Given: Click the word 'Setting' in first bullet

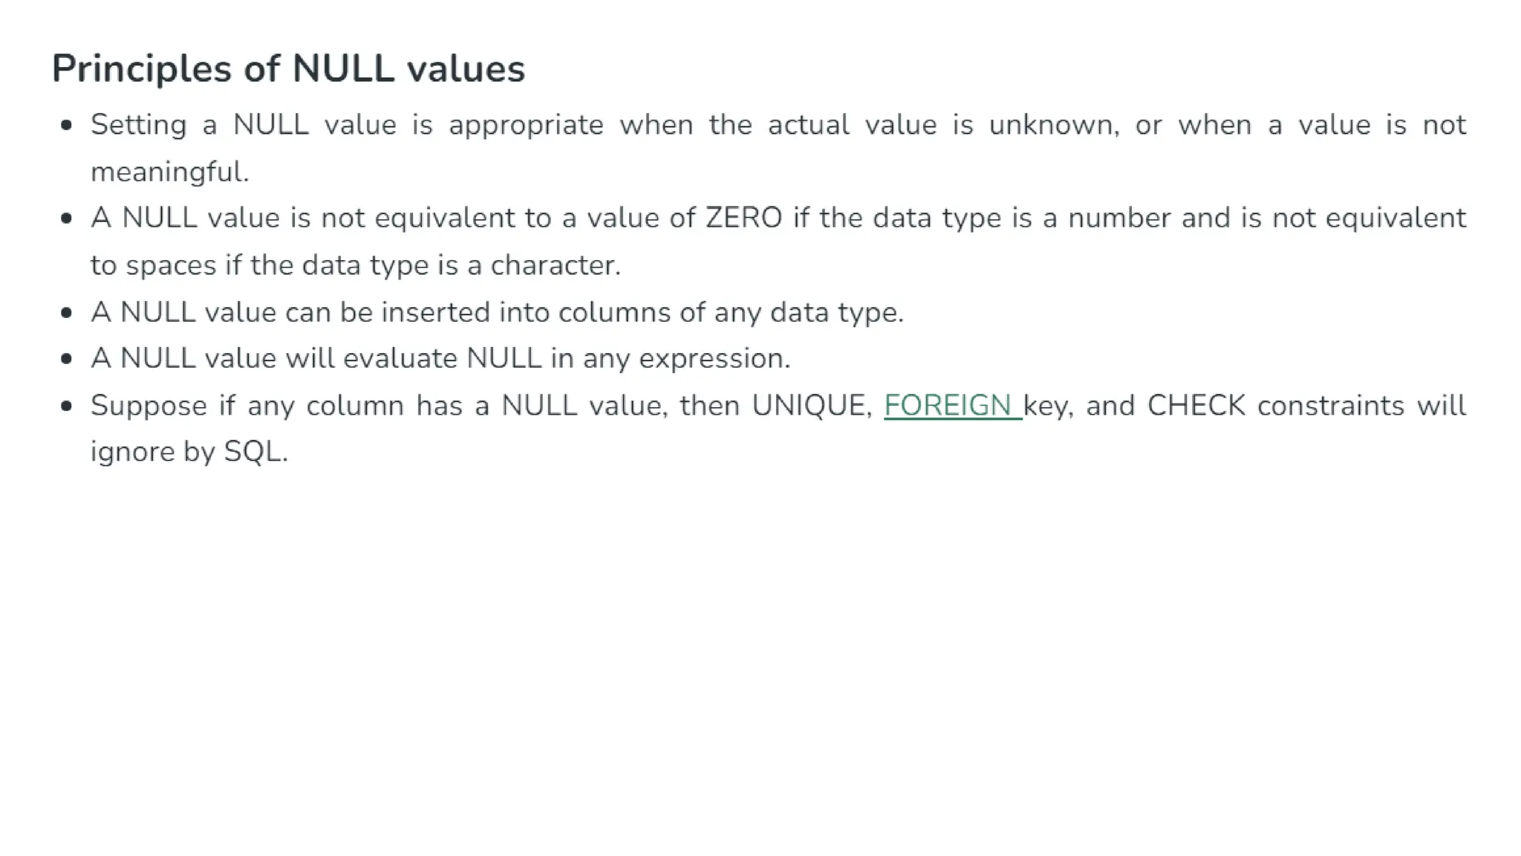Looking at the screenshot, I should (x=138, y=126).
